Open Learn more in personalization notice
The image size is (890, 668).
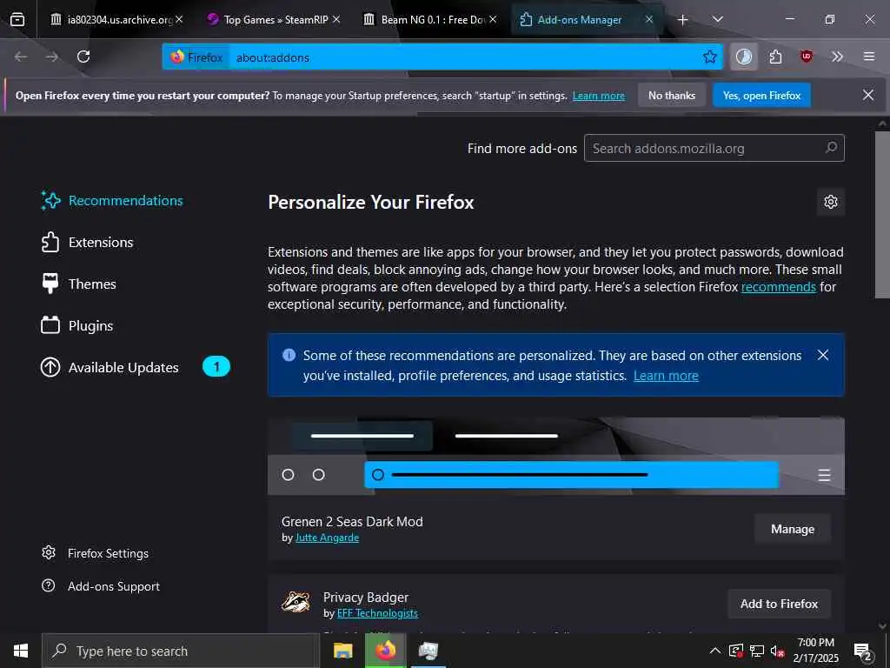point(666,376)
